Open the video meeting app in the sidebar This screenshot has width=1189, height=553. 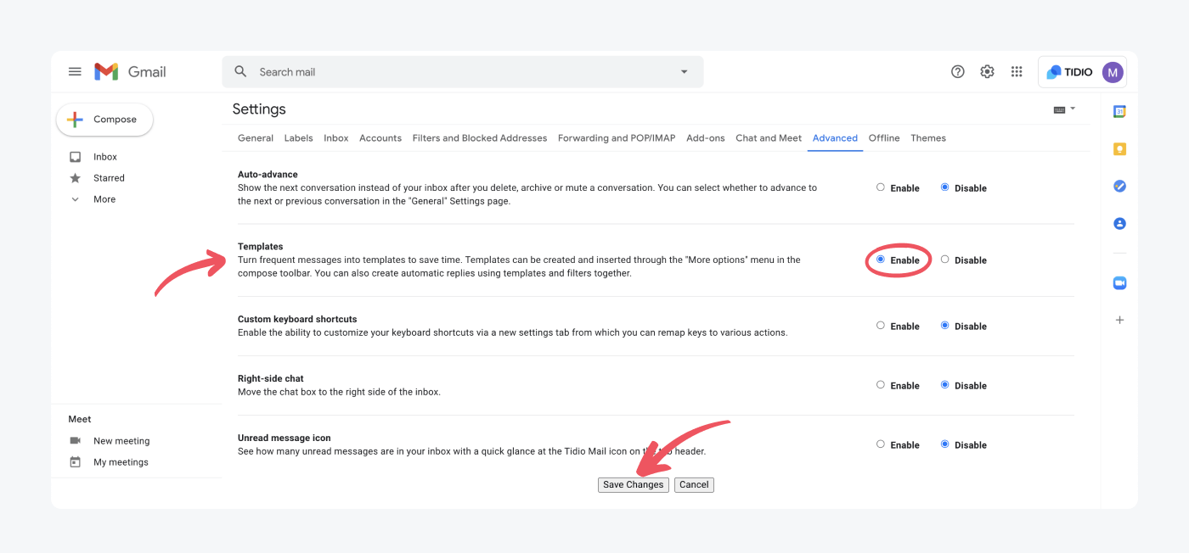coord(1119,282)
